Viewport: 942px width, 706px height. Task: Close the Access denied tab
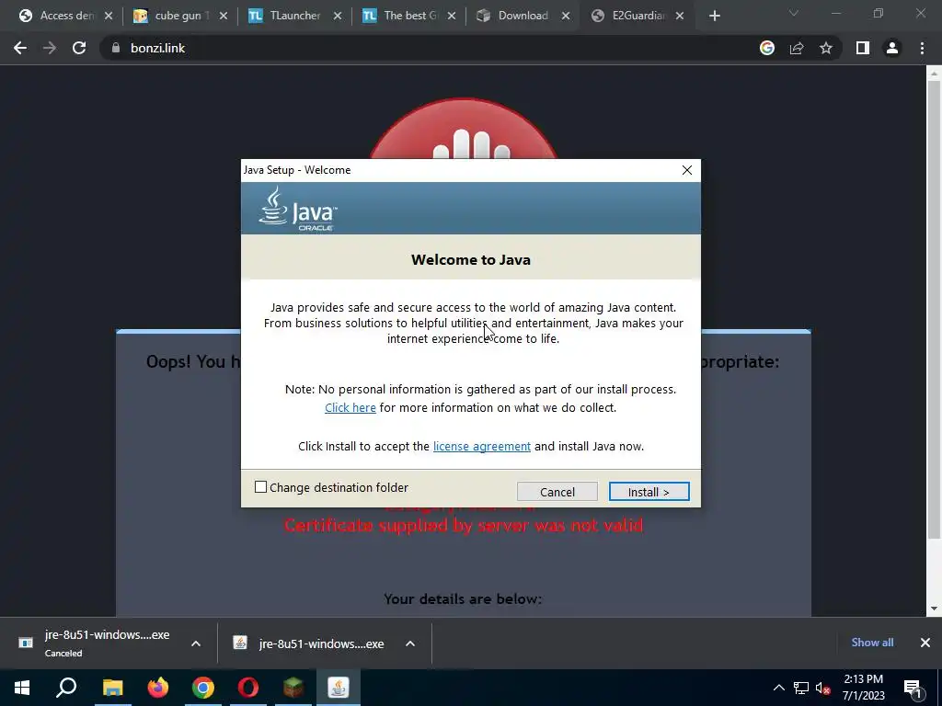pos(109,17)
